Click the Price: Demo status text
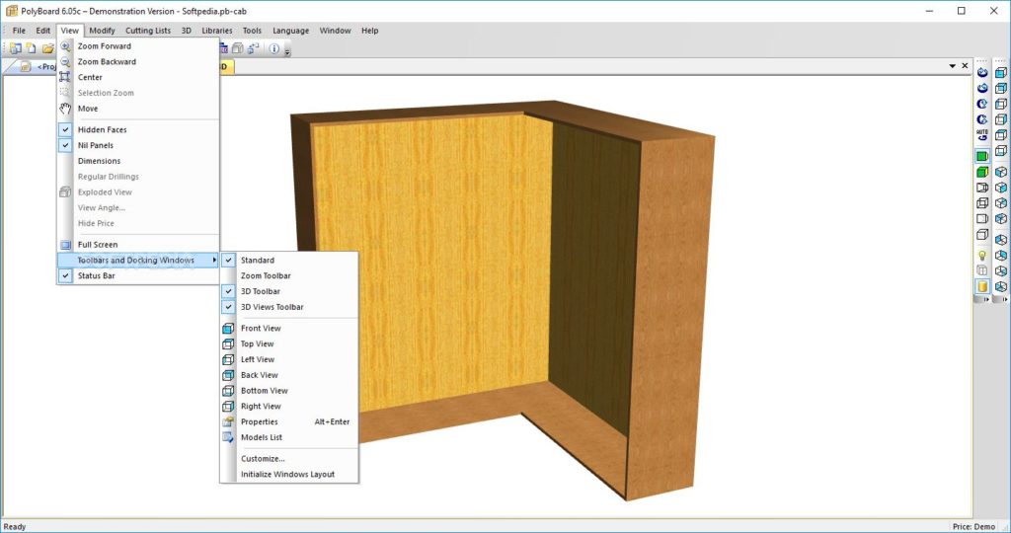The width and height of the screenshot is (1011, 533). coord(973,526)
